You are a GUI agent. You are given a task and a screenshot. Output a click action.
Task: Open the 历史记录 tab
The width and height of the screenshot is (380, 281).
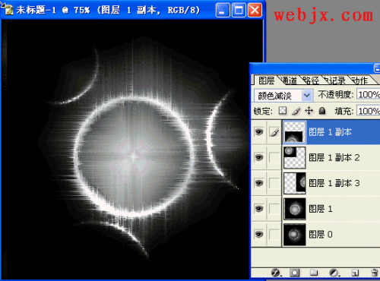click(335, 81)
